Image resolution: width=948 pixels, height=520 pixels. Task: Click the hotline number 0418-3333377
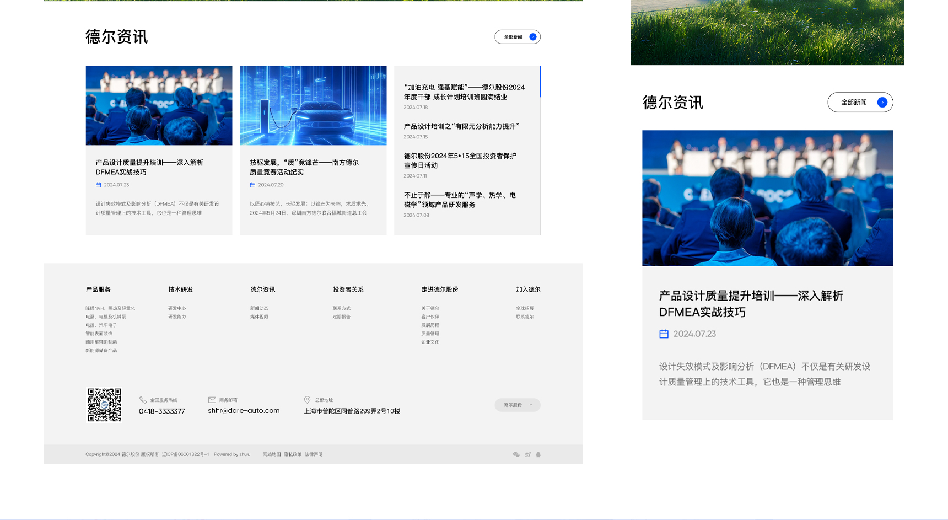(162, 411)
